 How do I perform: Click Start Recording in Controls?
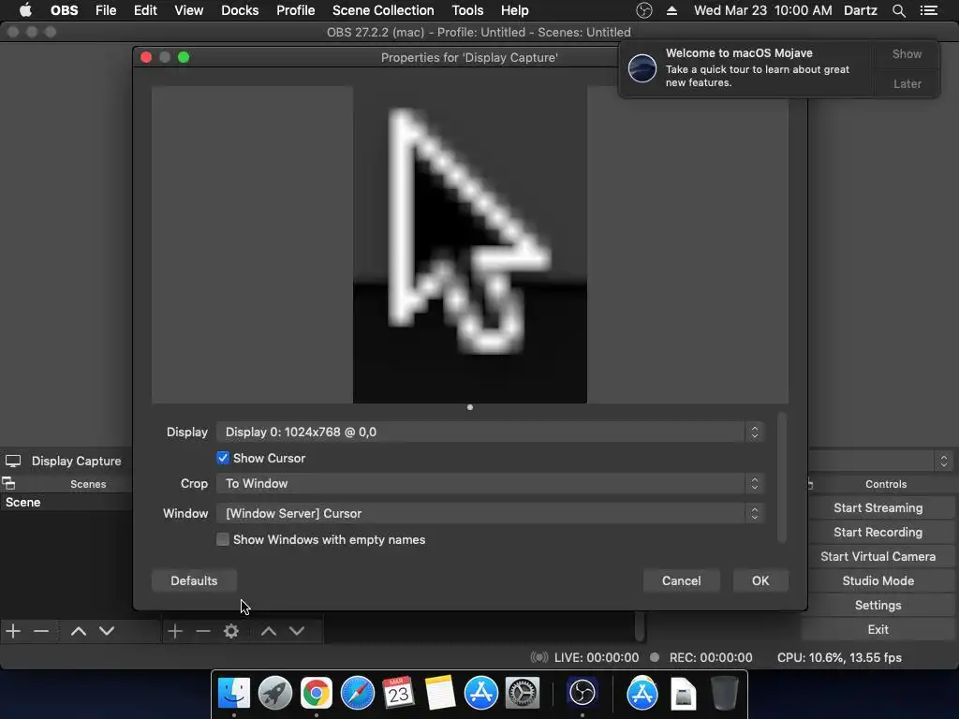[x=878, y=533]
